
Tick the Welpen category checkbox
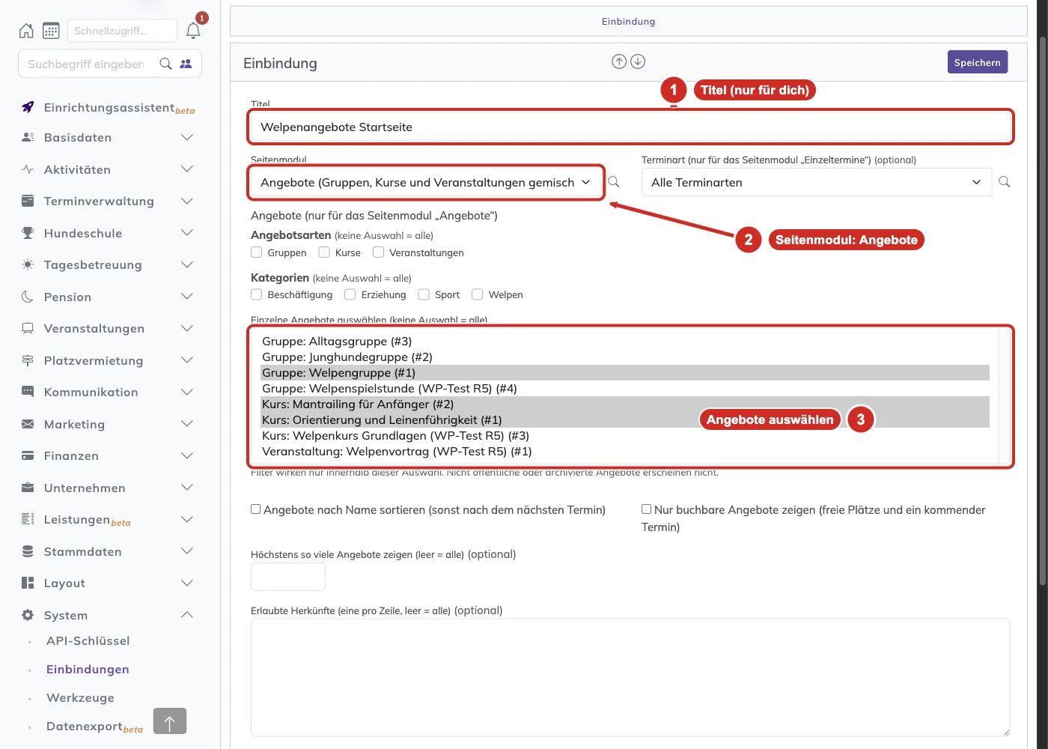(478, 294)
